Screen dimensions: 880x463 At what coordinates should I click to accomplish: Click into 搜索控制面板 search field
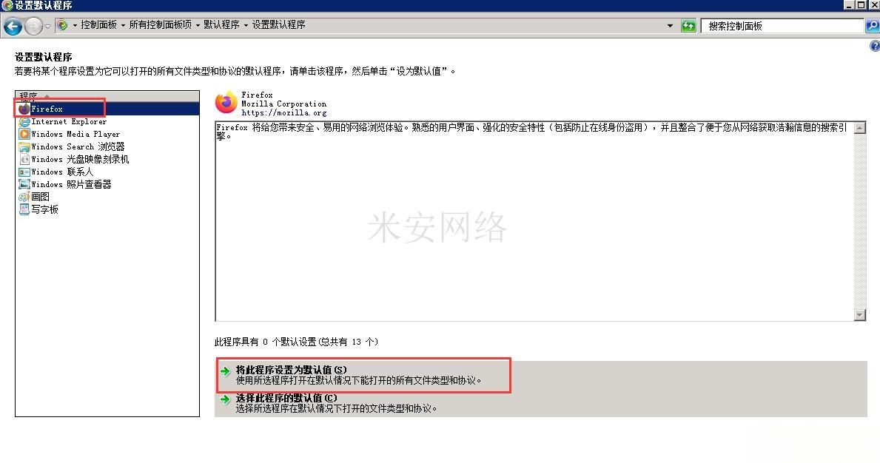(x=782, y=26)
